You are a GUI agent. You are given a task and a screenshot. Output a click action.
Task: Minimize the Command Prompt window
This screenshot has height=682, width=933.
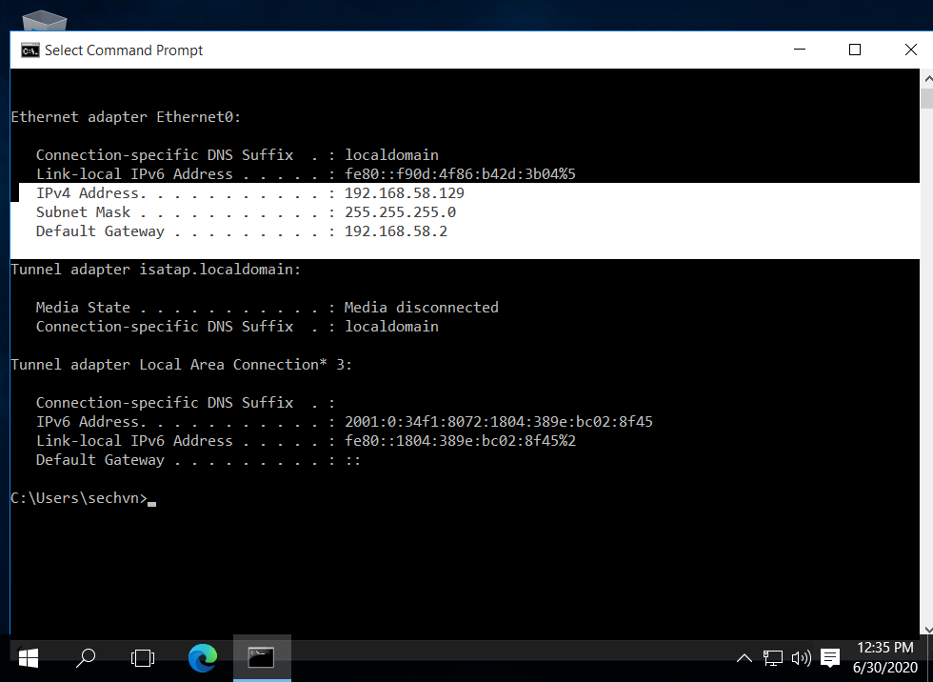pos(800,50)
